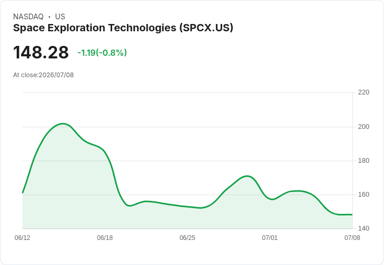Click the 06/18 date axis label
The width and height of the screenshot is (384, 265).
[x=105, y=238]
